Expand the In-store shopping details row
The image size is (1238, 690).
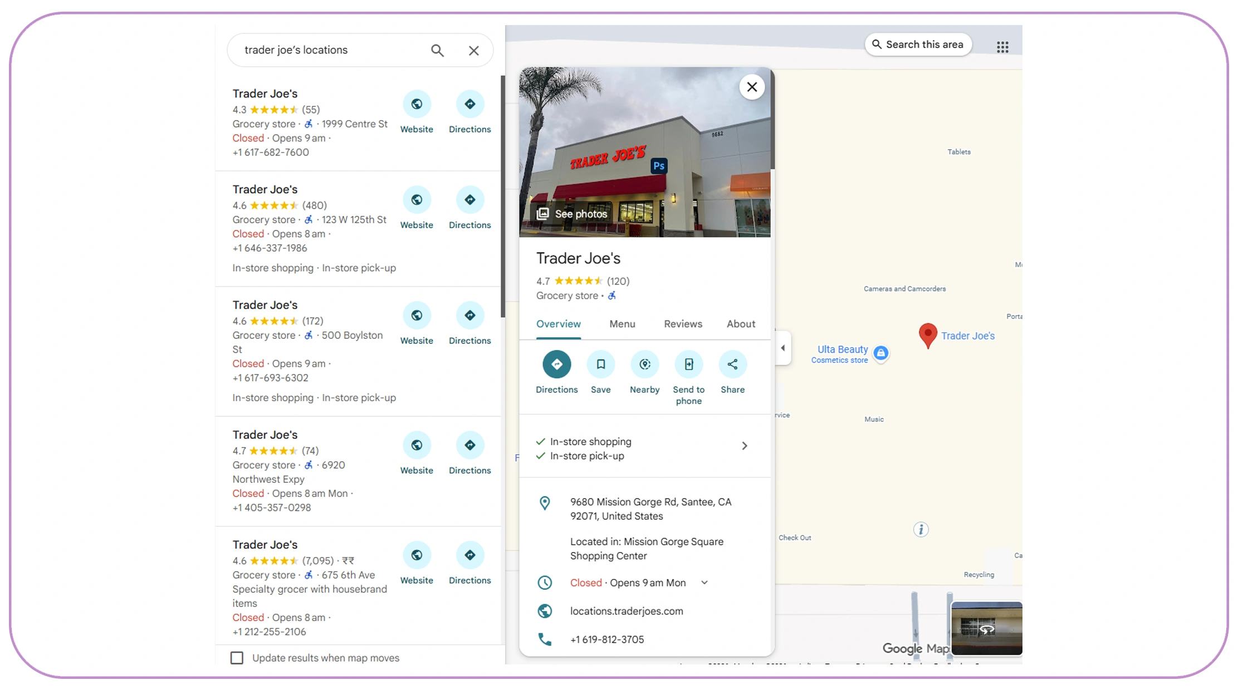tap(745, 446)
